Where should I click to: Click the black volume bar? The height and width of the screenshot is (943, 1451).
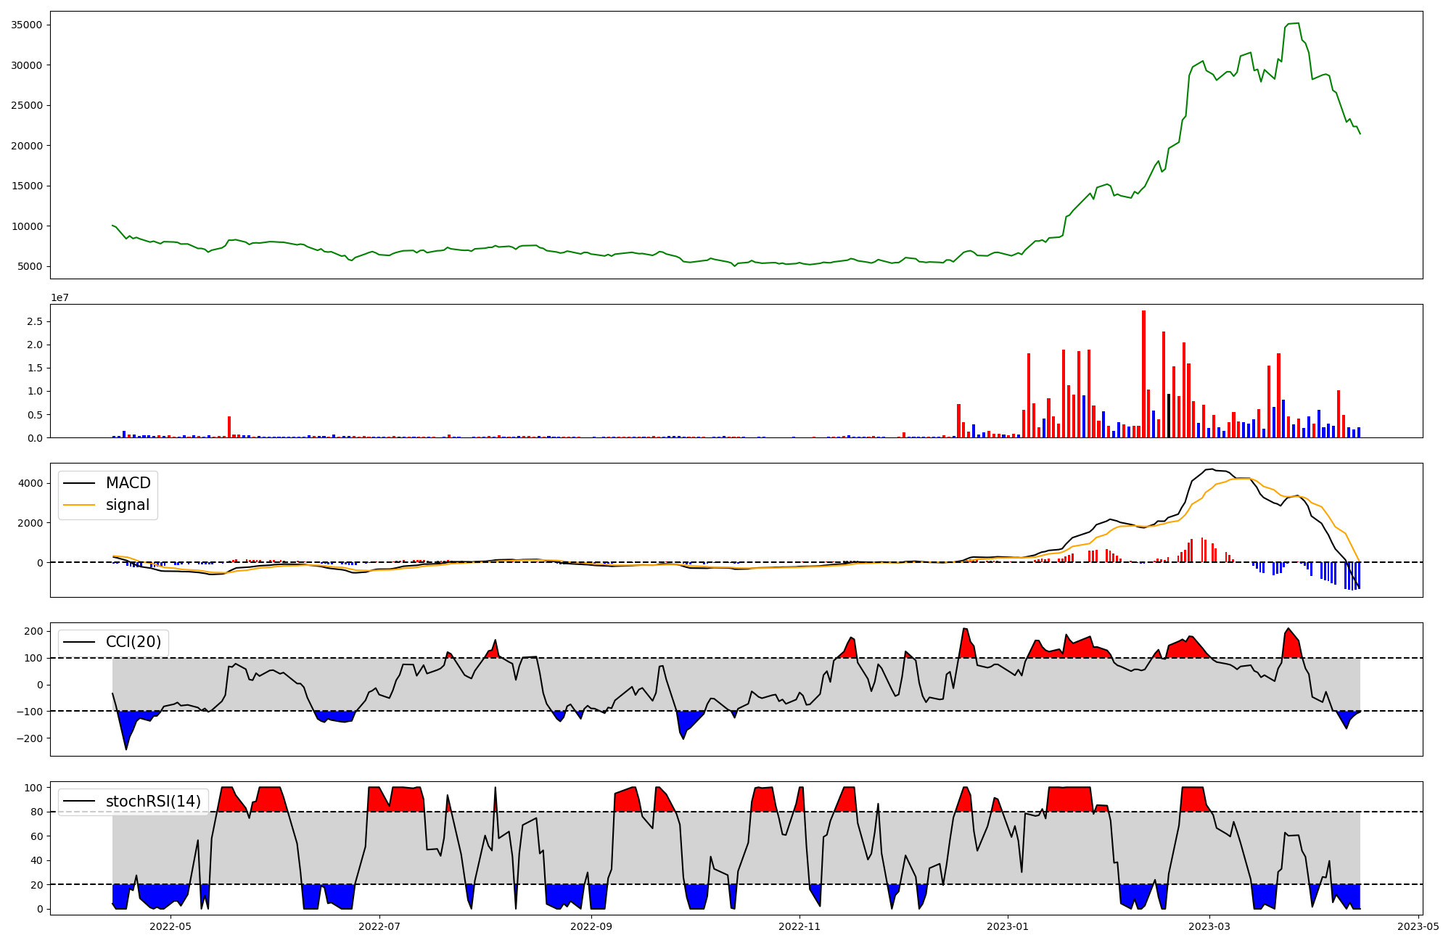coord(1168,416)
